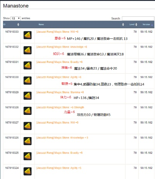Click the Name column header label
155x179 pixels.
(41, 24)
